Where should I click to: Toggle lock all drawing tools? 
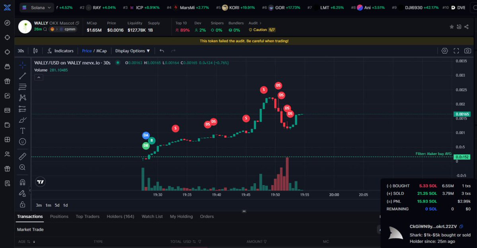23,204
